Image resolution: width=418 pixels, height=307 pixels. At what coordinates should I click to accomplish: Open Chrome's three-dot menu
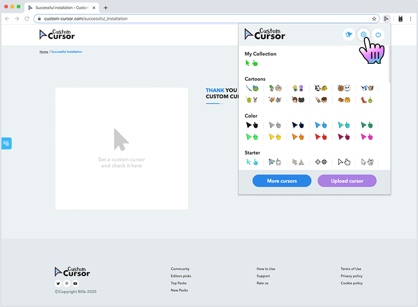tap(411, 18)
